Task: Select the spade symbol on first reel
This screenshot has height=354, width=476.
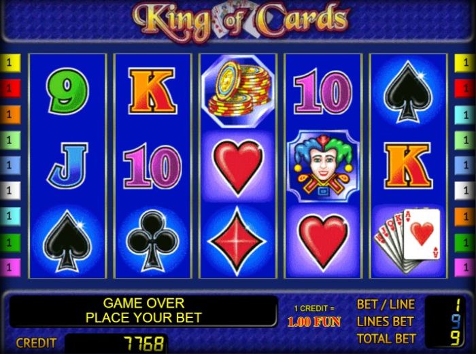Action: tap(67, 241)
